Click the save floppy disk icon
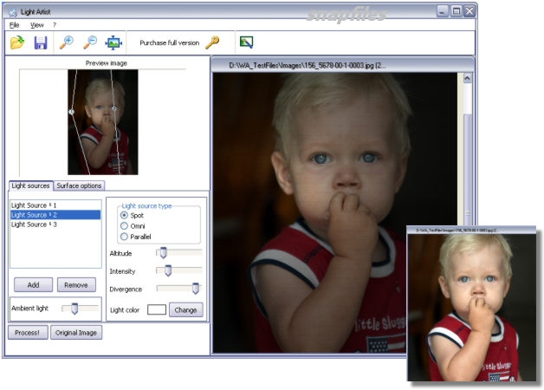The width and height of the screenshot is (544, 390). tap(41, 42)
